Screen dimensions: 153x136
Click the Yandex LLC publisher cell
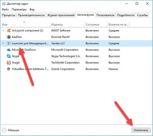click(58, 43)
